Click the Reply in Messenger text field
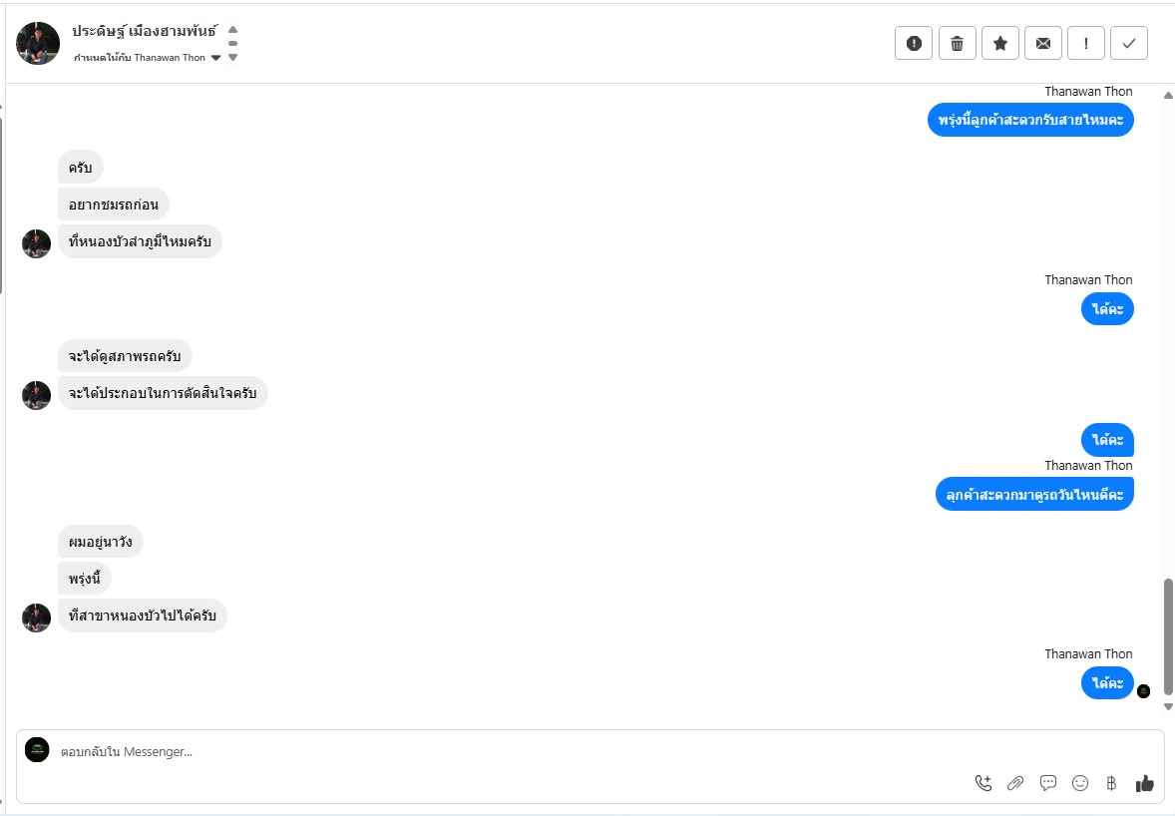This screenshot has width=1175, height=816. pyautogui.click(x=499, y=751)
